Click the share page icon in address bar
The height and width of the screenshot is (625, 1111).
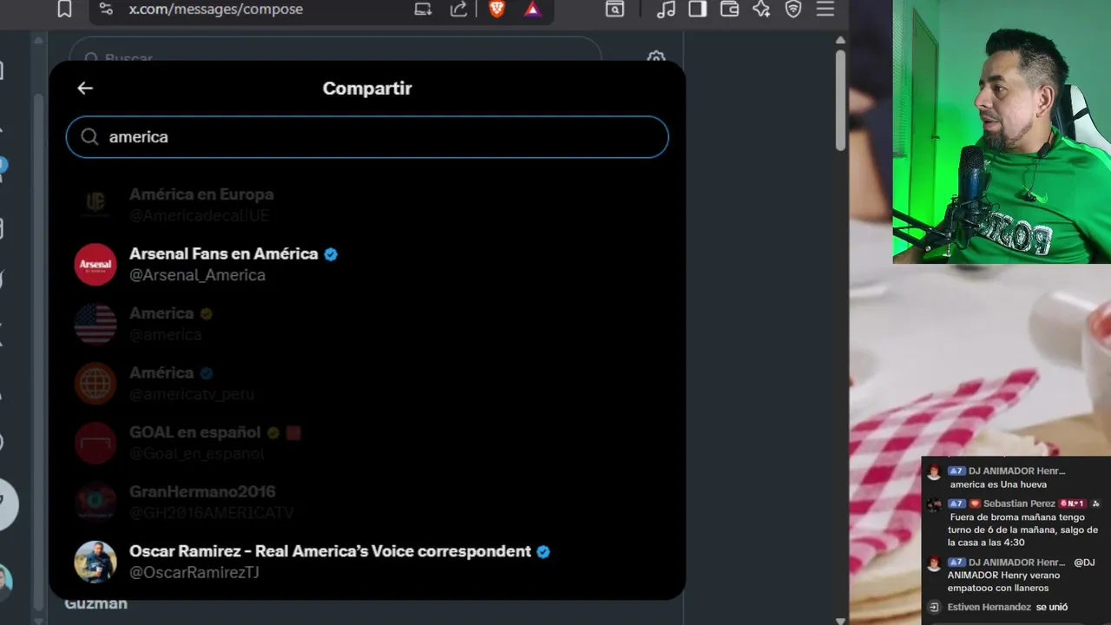click(x=458, y=9)
